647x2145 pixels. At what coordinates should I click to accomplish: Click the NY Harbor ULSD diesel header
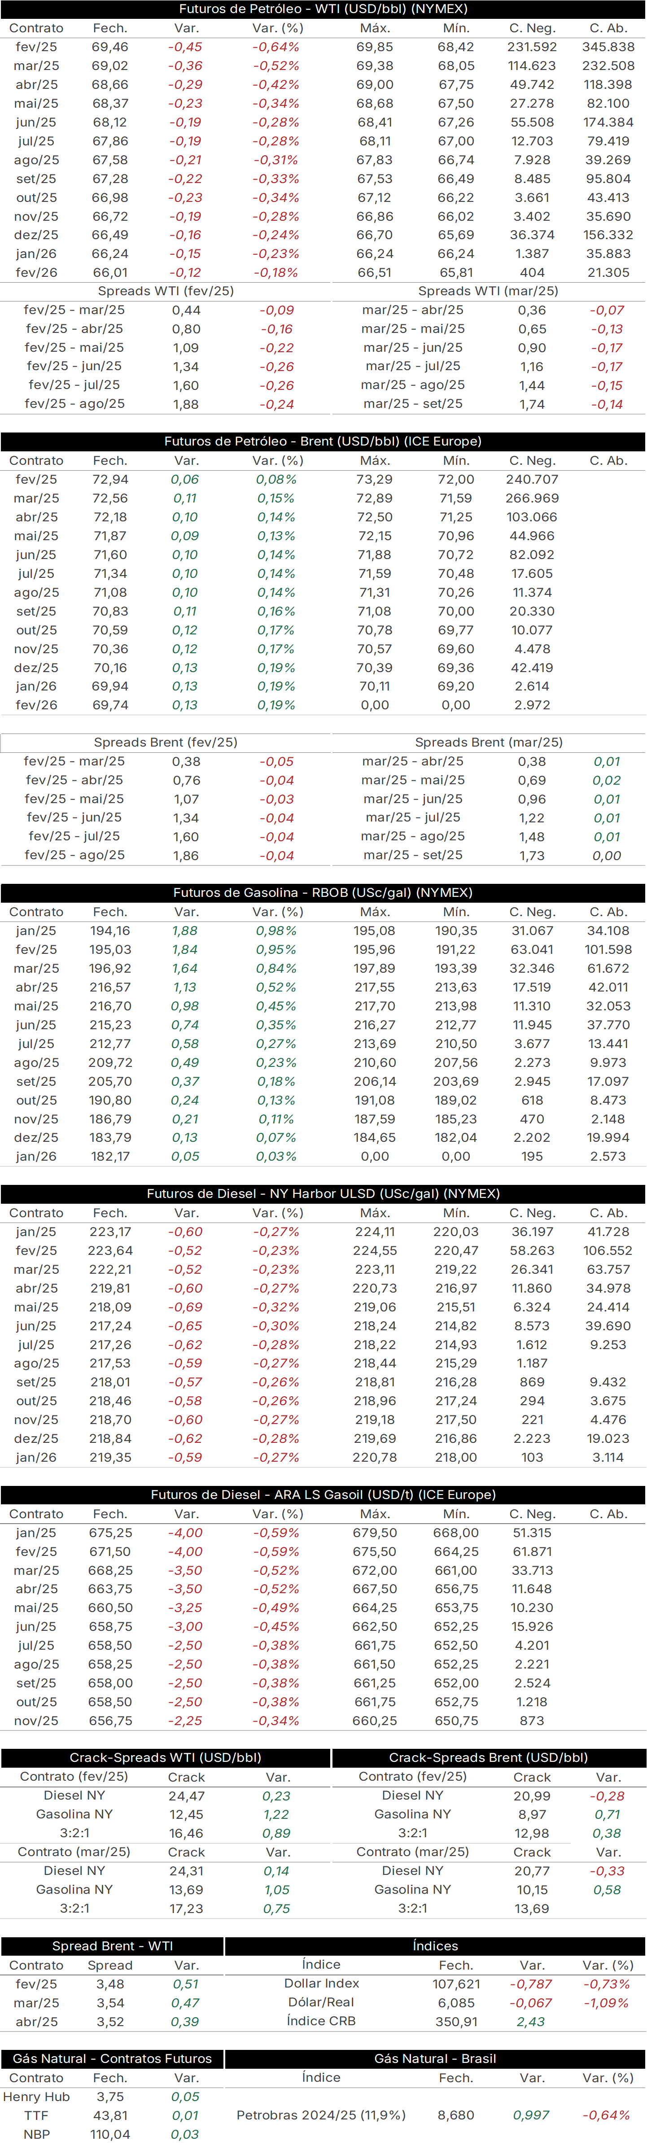323,1193
